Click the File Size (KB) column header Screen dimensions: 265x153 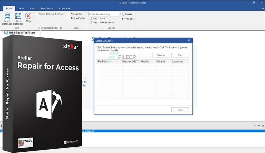(131, 62)
